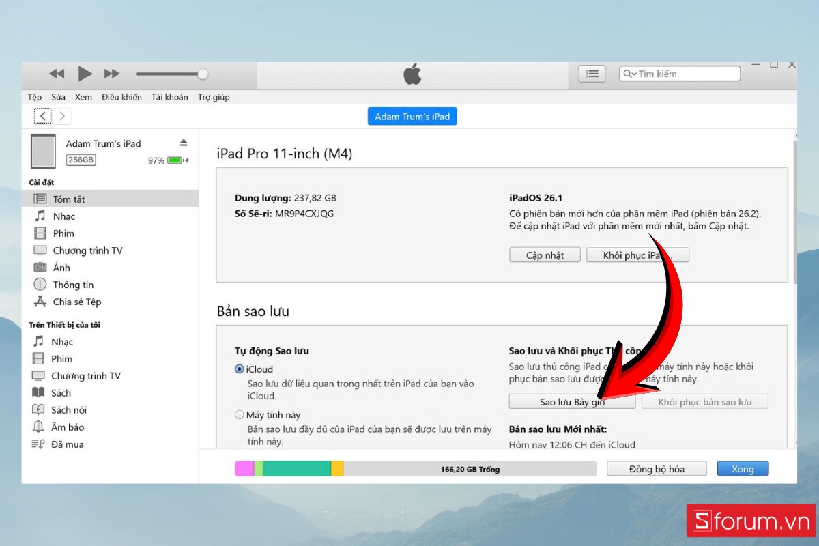
Task: Select the iCloud backup radio button
Action: [x=240, y=369]
